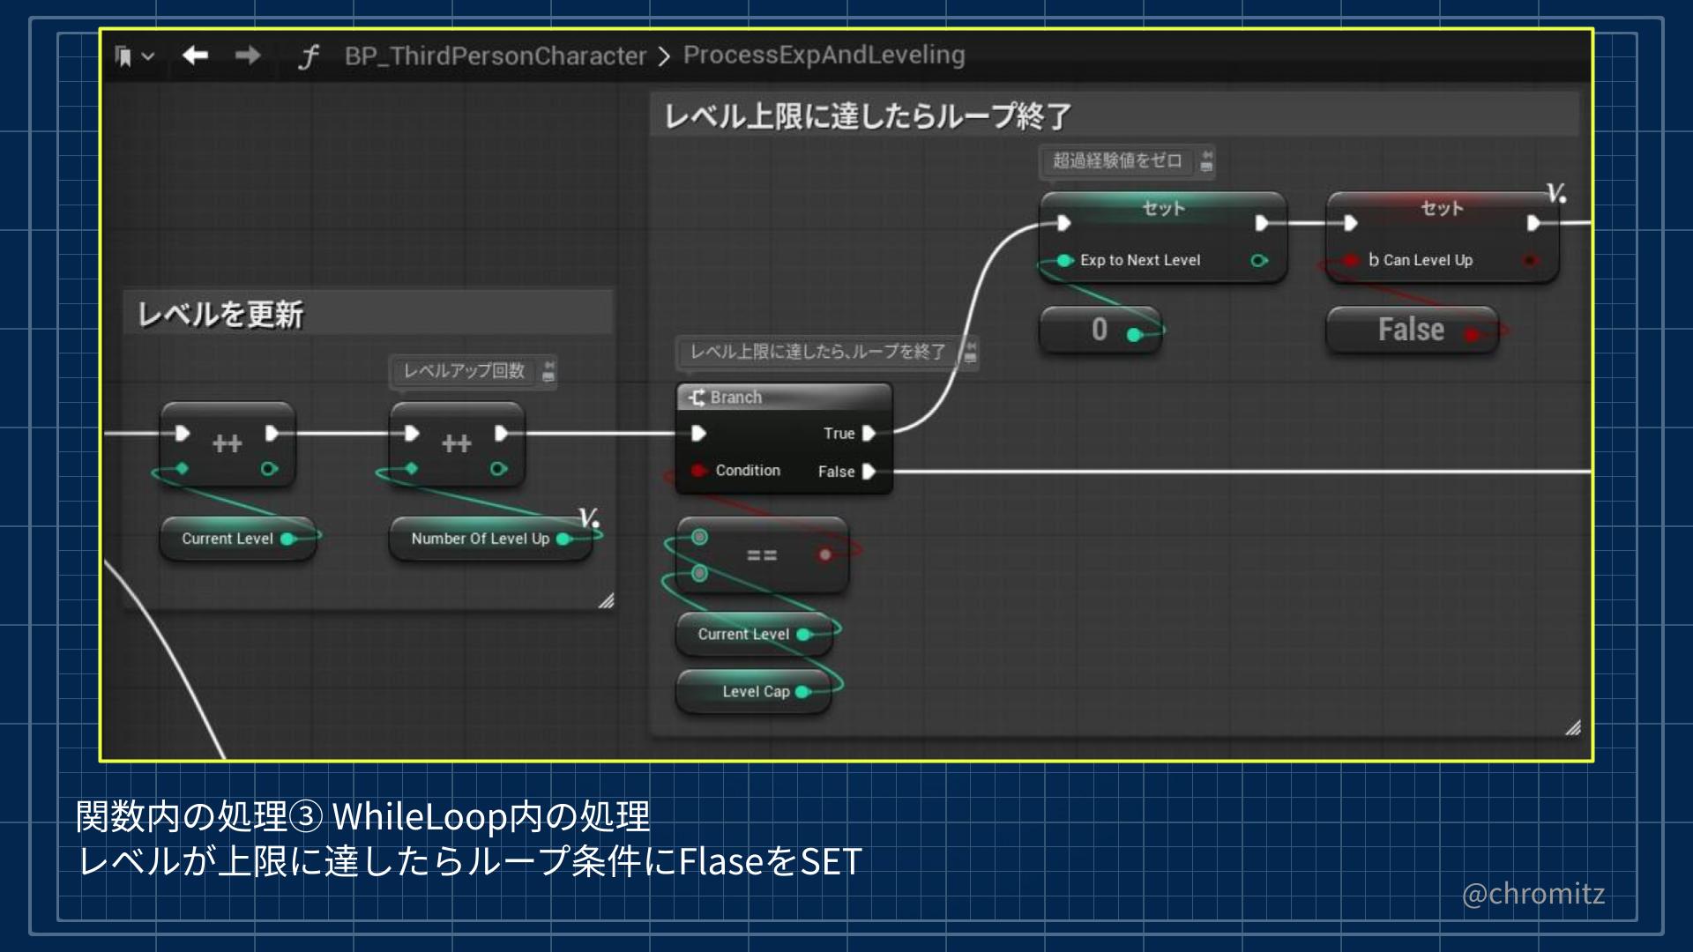1693x952 pixels.
Task: Select the レベル上限に達したらループ終了 comment header
Action: pyautogui.click(x=1115, y=115)
